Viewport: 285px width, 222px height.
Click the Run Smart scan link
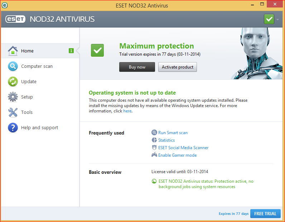click(x=173, y=133)
